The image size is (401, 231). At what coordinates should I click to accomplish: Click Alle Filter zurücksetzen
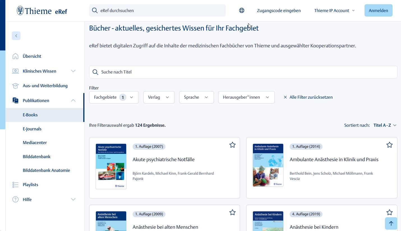(x=311, y=97)
